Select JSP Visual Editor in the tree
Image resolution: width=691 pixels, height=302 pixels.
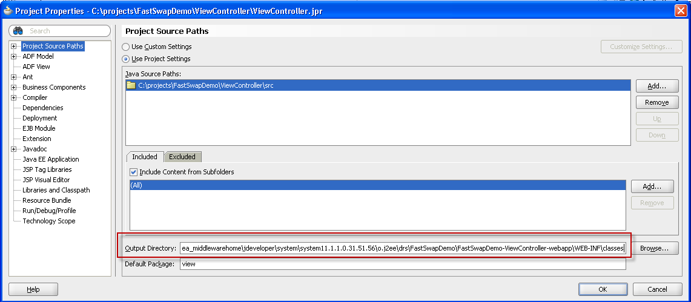[x=46, y=180]
